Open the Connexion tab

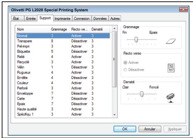[82, 19]
